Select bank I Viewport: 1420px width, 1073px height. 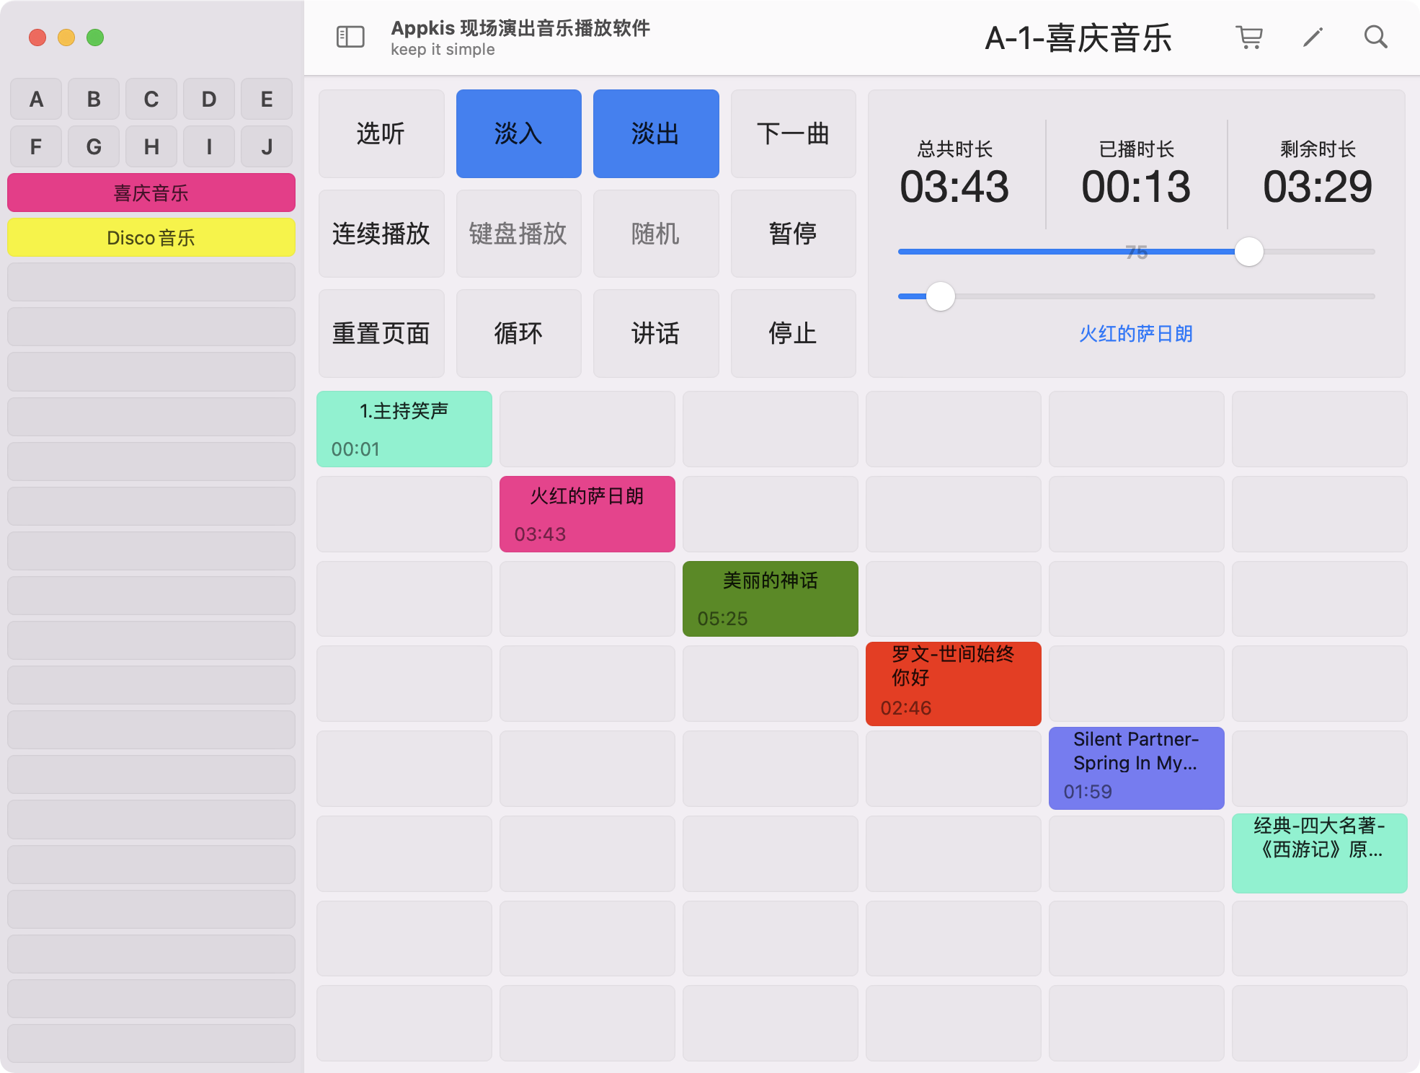[x=209, y=146]
